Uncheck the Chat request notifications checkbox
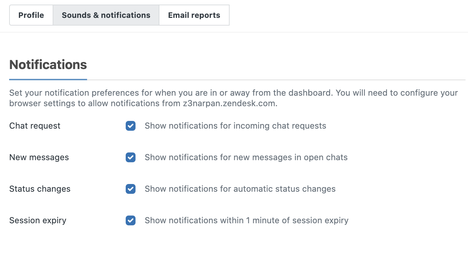This screenshot has height=266, width=468. click(131, 126)
